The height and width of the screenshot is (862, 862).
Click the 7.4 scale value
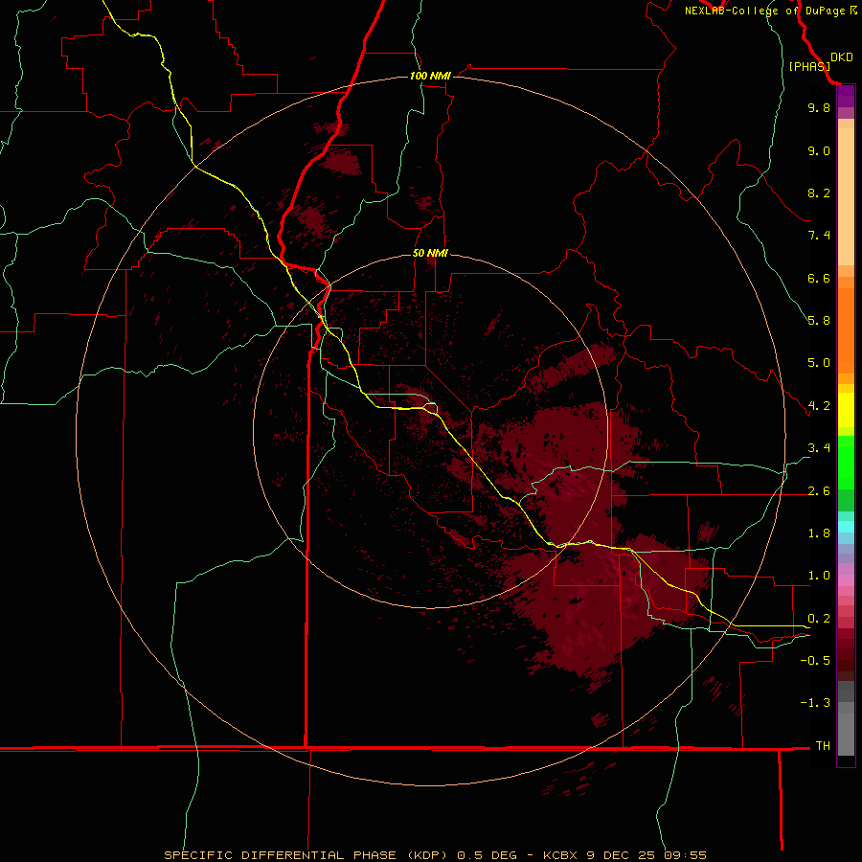click(x=819, y=236)
